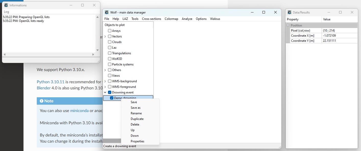
Task: Open the Colormap menu
Action: click(x=171, y=19)
